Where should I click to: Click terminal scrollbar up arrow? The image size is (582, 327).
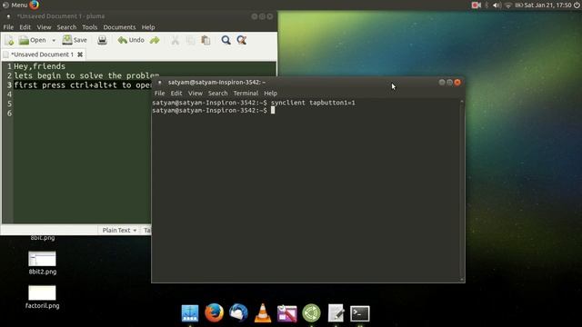point(462,101)
